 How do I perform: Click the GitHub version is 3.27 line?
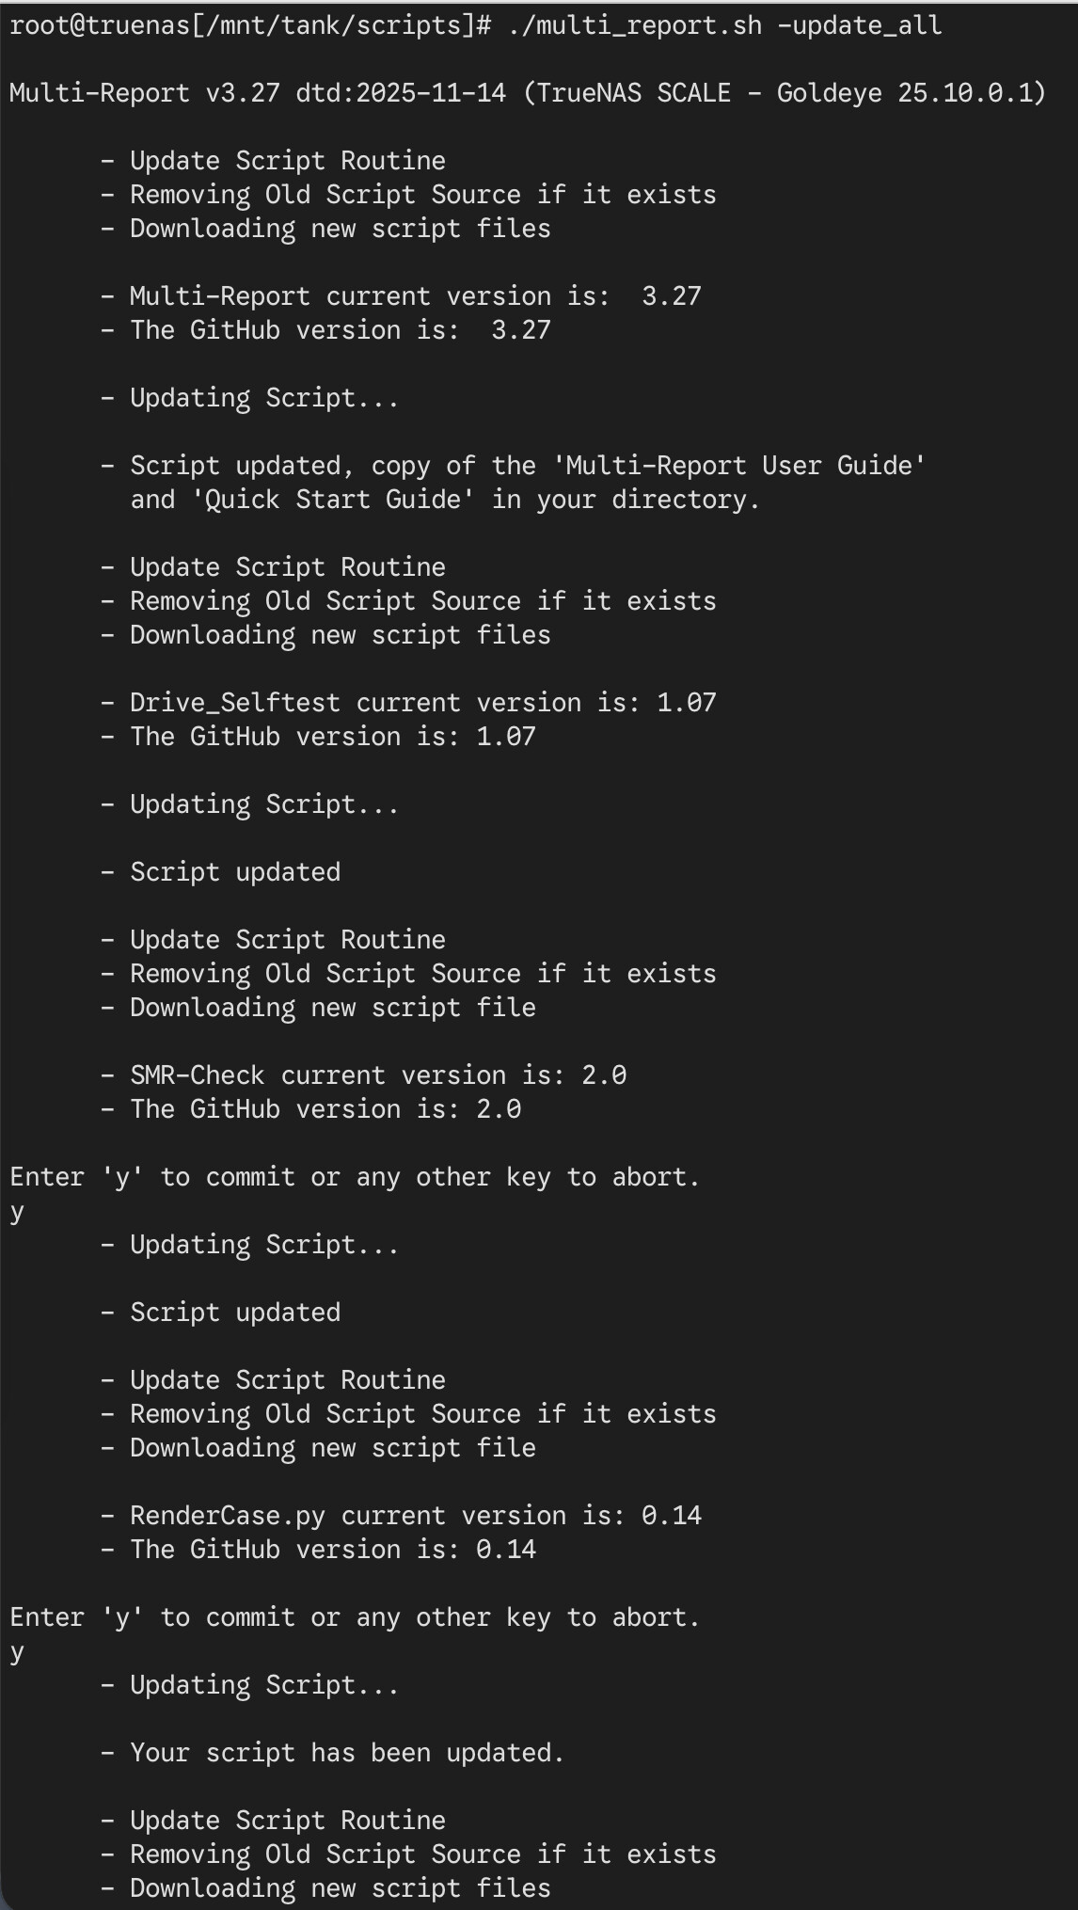click(339, 329)
